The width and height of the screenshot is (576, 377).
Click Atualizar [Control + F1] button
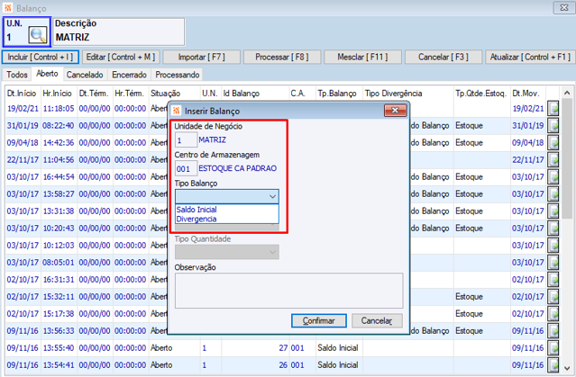(x=530, y=58)
